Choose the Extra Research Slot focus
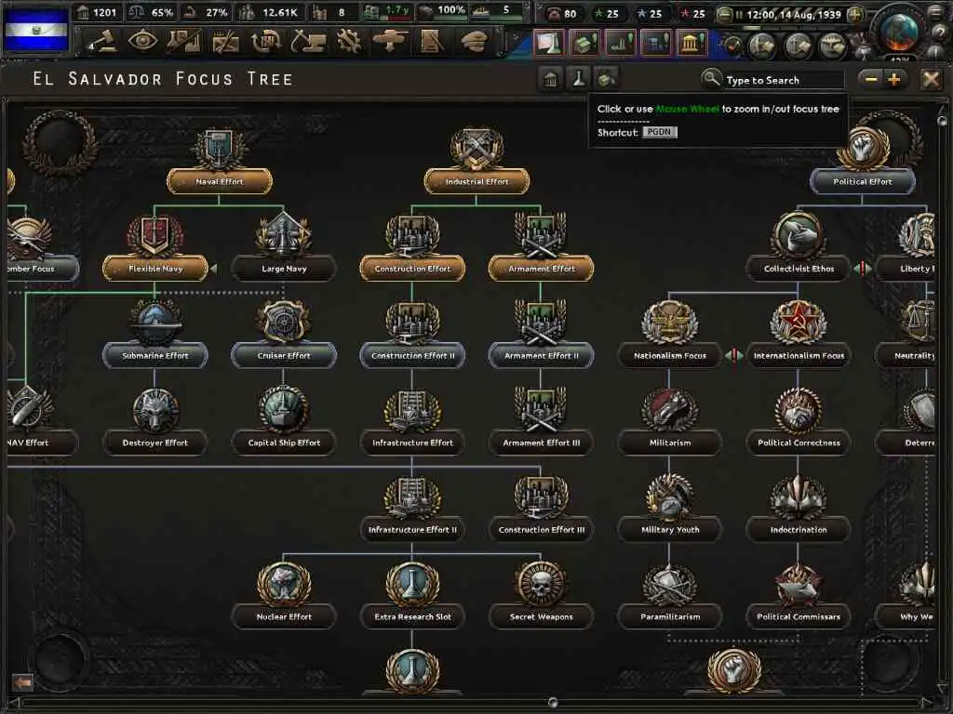 pos(412,616)
